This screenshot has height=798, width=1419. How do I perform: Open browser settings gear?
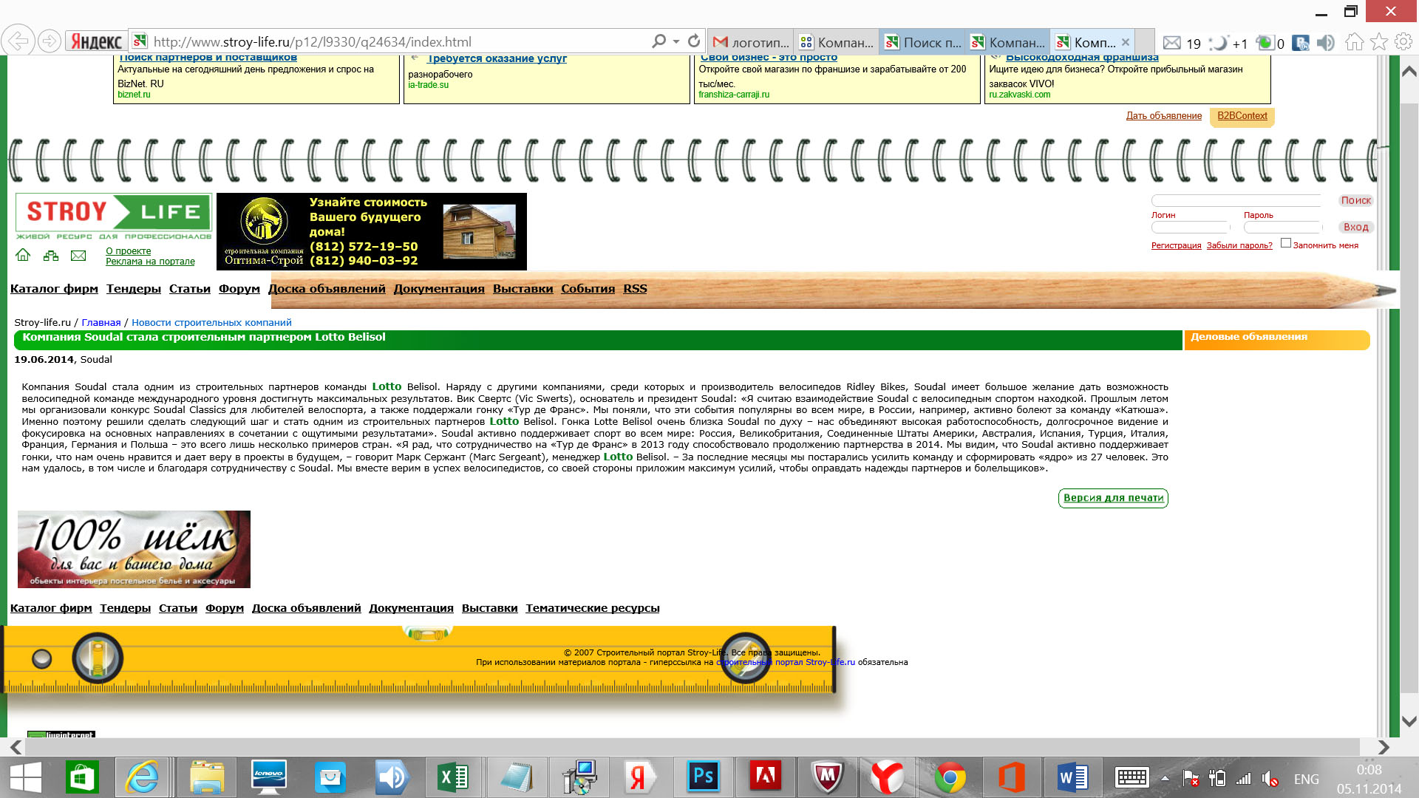(1403, 42)
